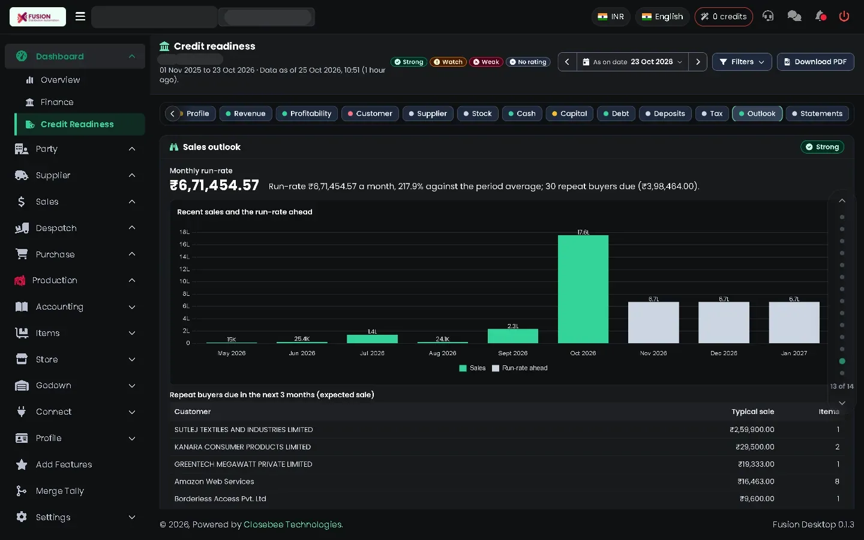Click the green active section dot
Viewport: 864px width, 540px height.
click(842, 361)
